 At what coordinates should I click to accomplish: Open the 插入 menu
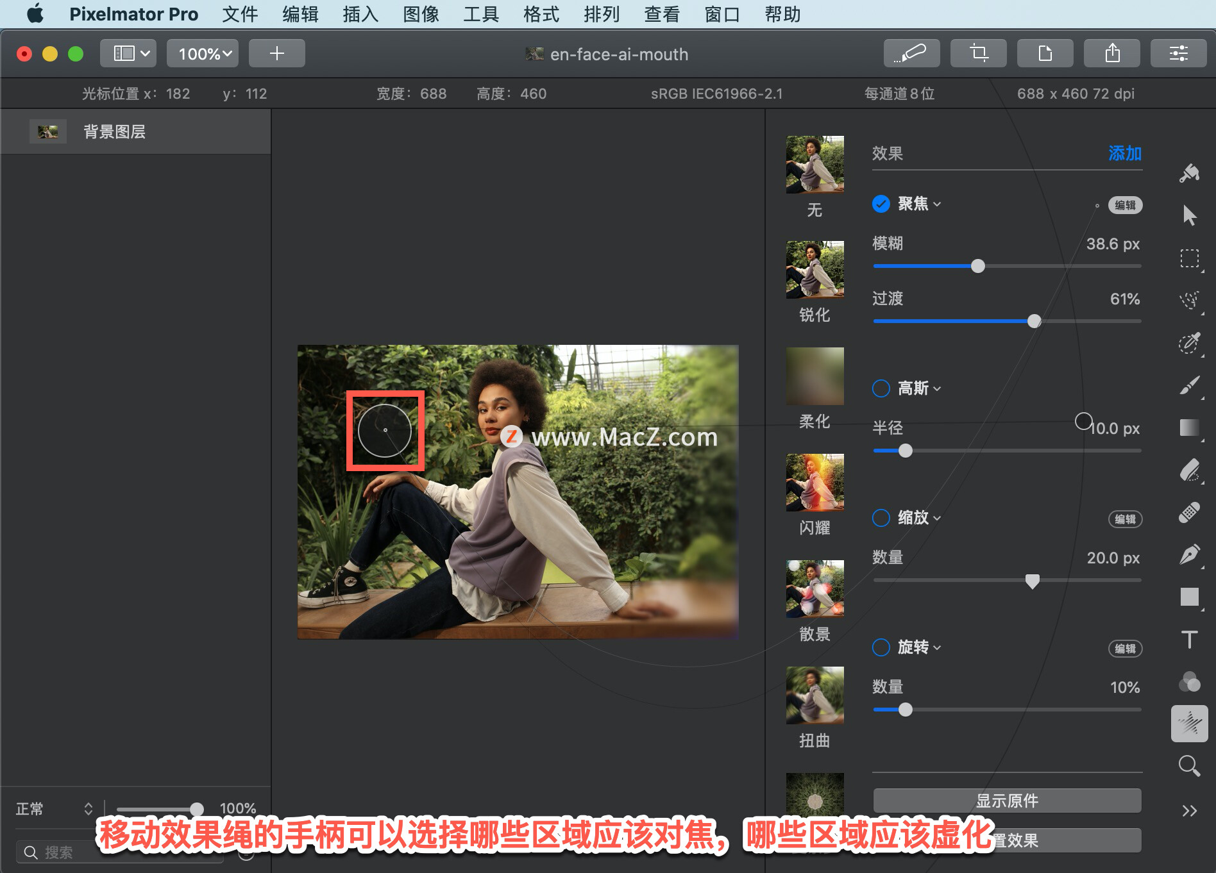click(360, 13)
